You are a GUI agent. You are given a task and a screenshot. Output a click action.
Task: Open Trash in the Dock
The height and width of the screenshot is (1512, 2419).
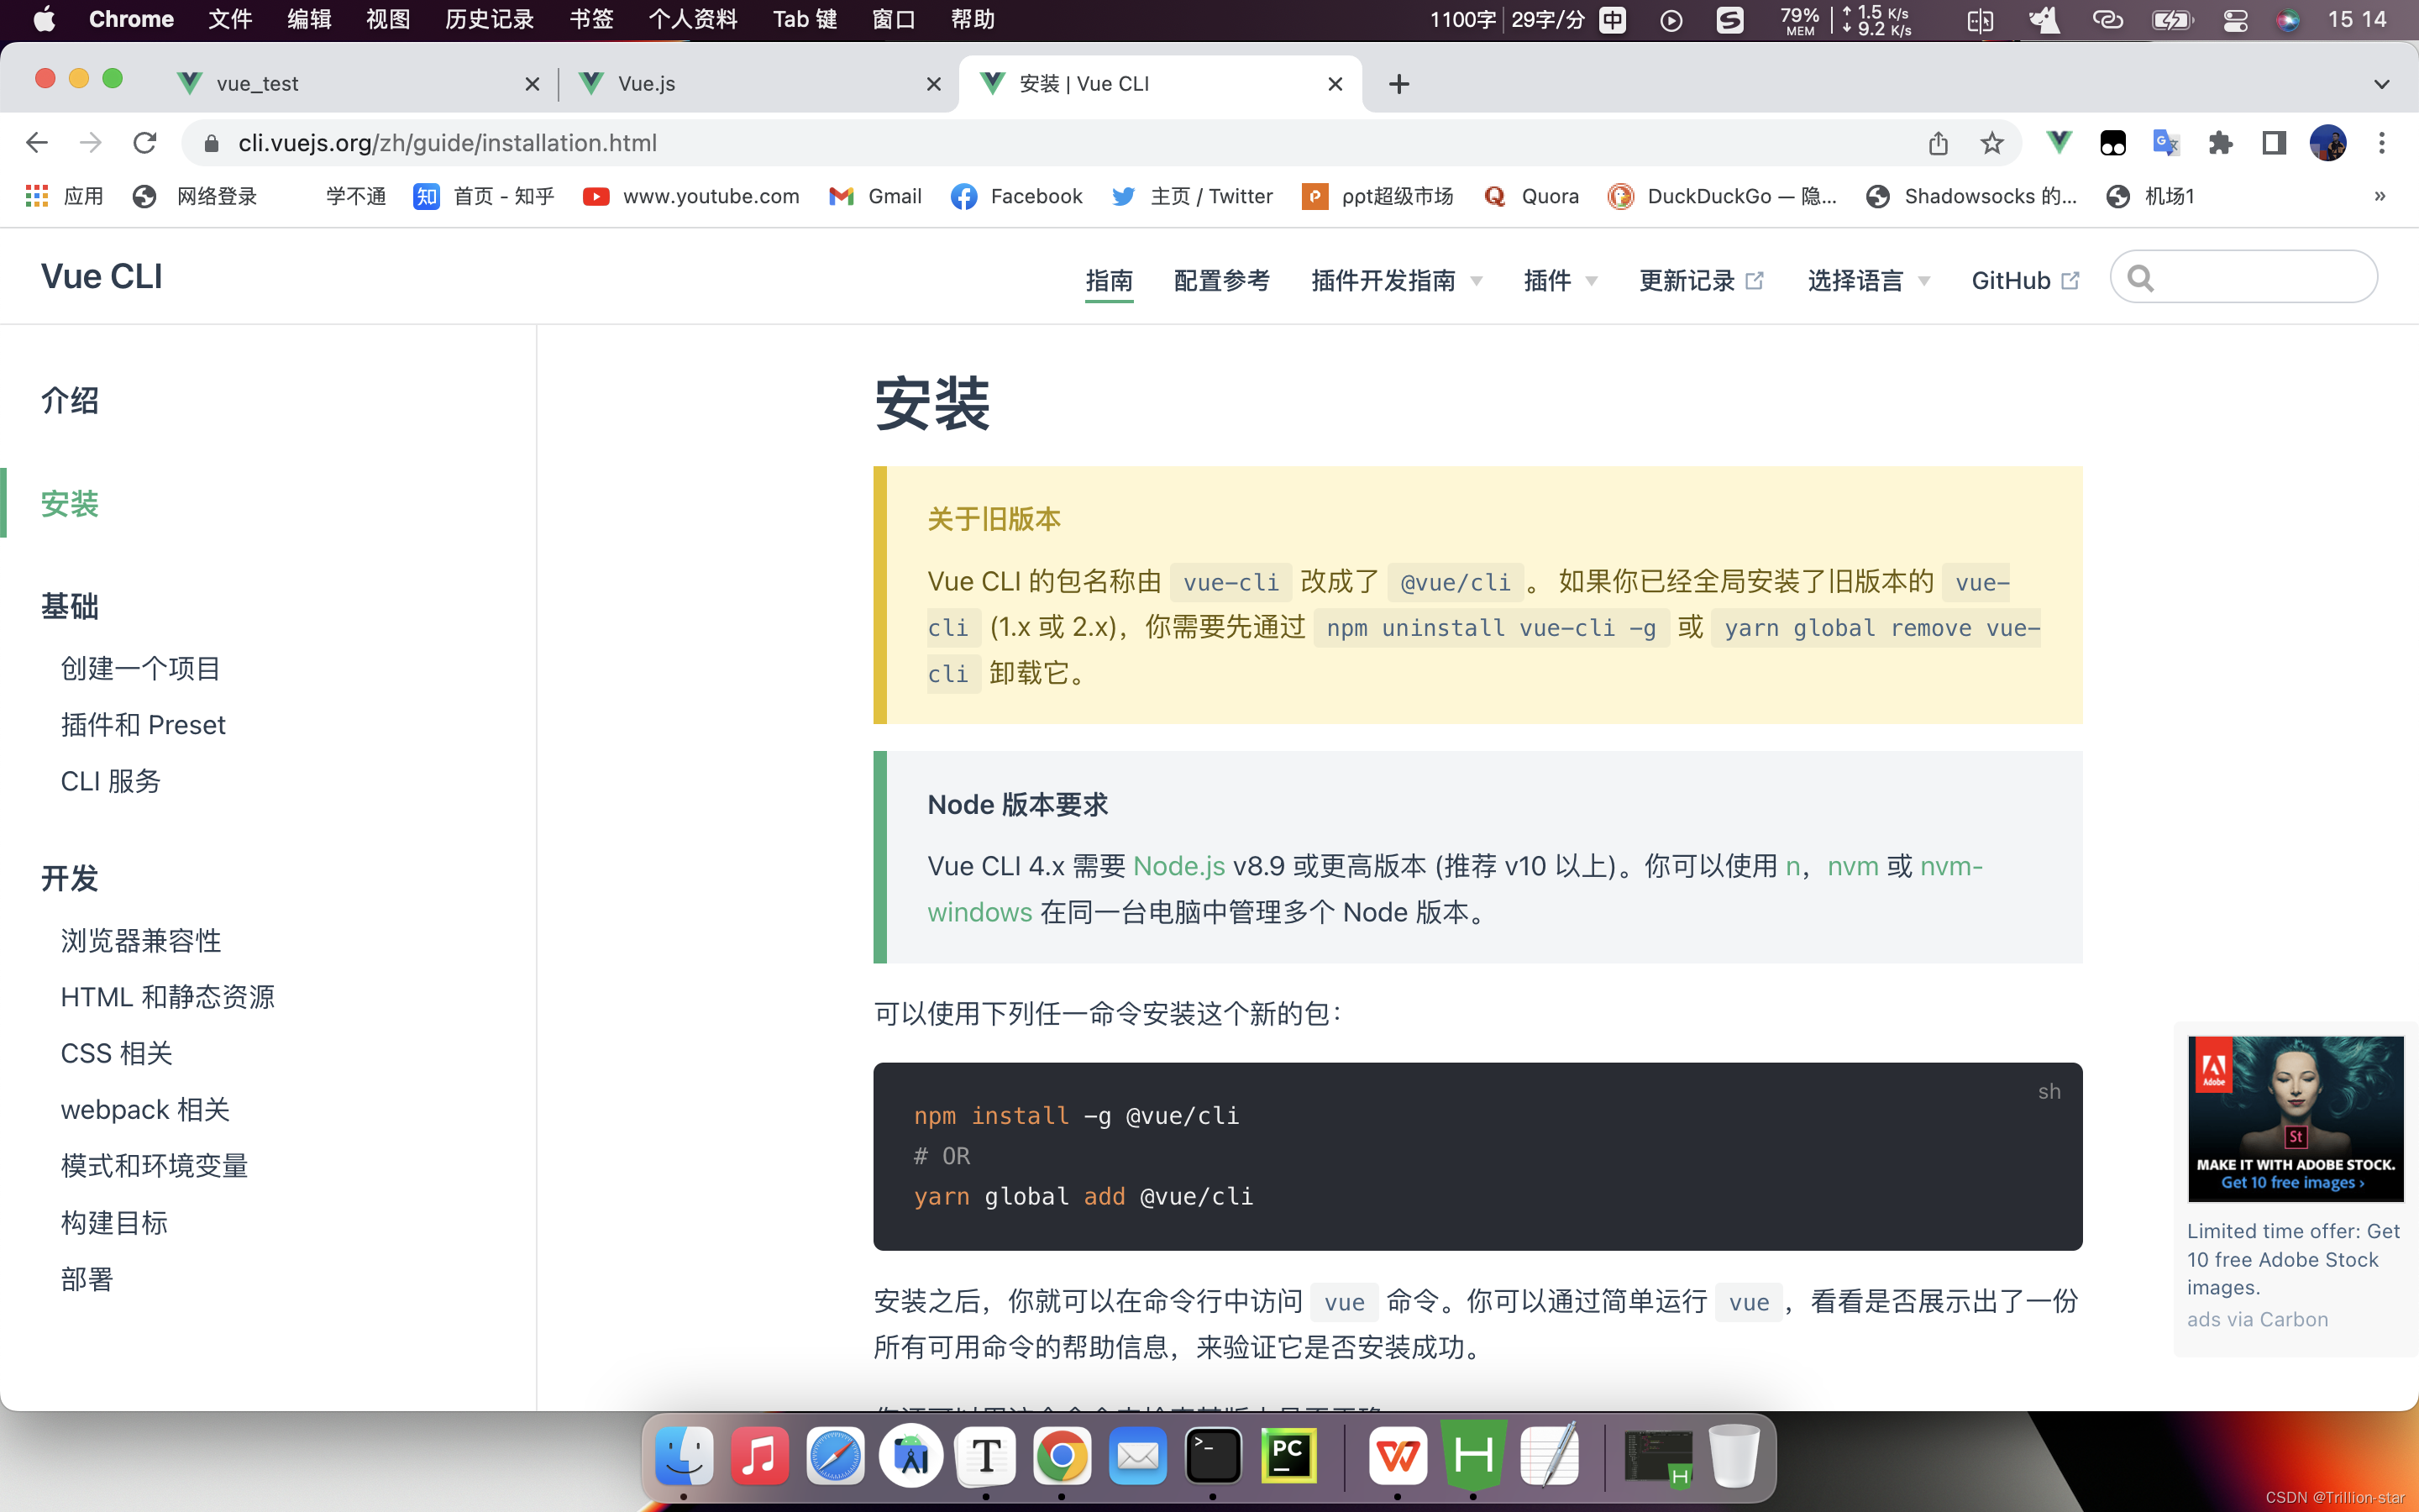[x=1734, y=1457]
